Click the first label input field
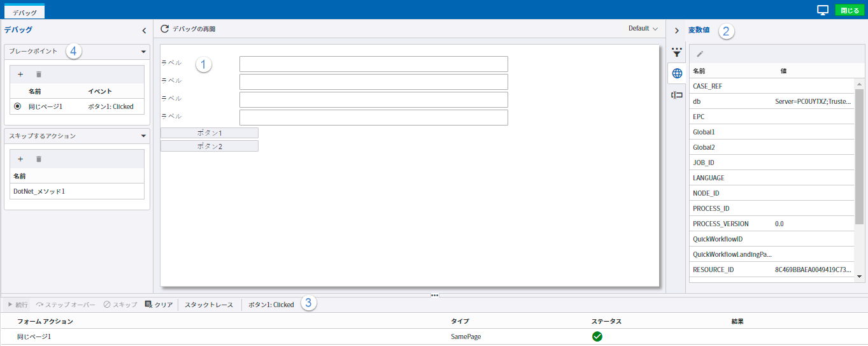 [373, 64]
